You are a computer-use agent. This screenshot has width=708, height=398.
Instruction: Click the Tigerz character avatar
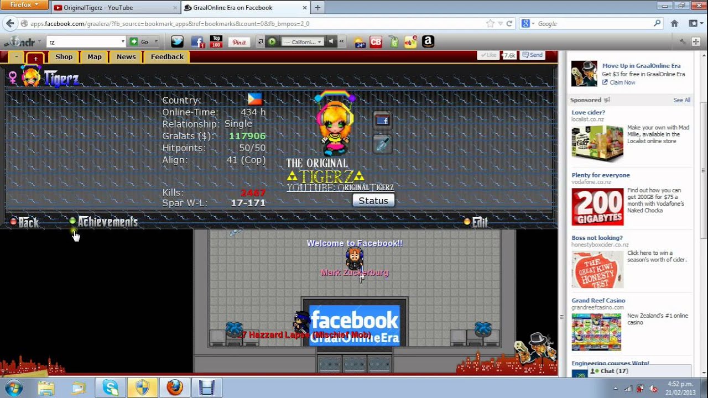point(335,123)
